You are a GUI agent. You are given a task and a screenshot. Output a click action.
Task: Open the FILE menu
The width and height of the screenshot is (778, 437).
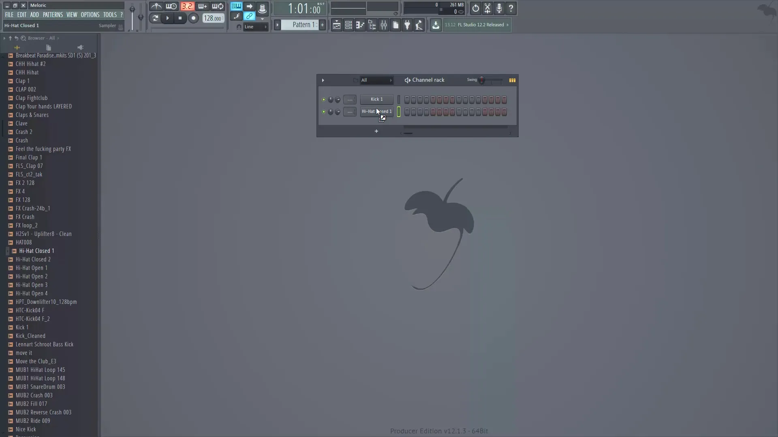pyautogui.click(x=9, y=15)
